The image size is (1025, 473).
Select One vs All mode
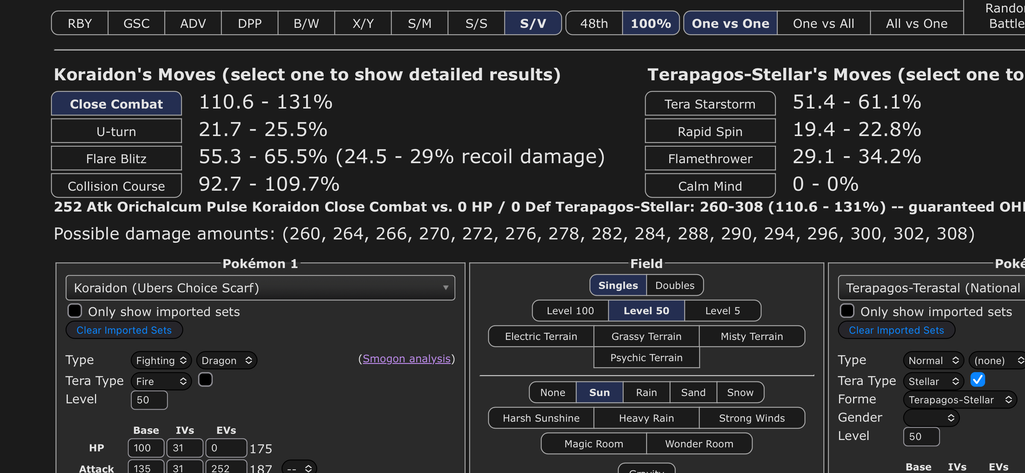tap(823, 23)
